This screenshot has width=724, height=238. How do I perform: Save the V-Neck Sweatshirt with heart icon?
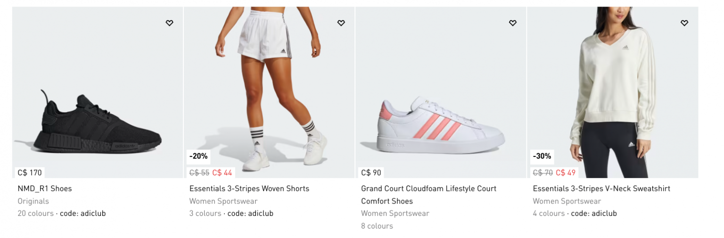(x=684, y=23)
